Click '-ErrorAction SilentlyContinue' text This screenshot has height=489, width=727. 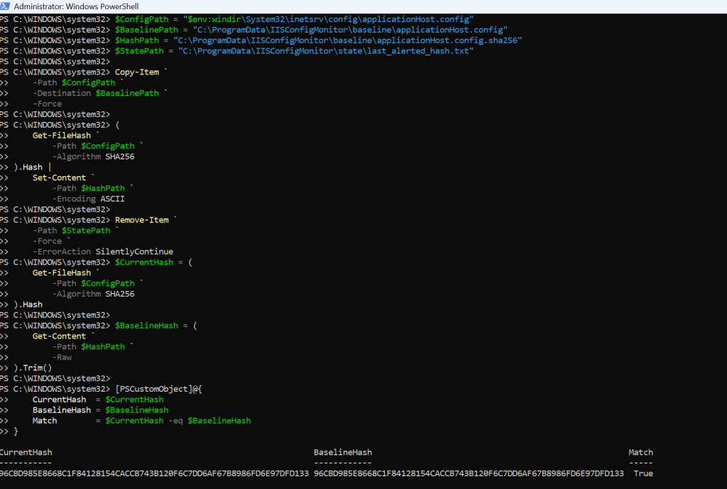pyautogui.click(x=103, y=252)
